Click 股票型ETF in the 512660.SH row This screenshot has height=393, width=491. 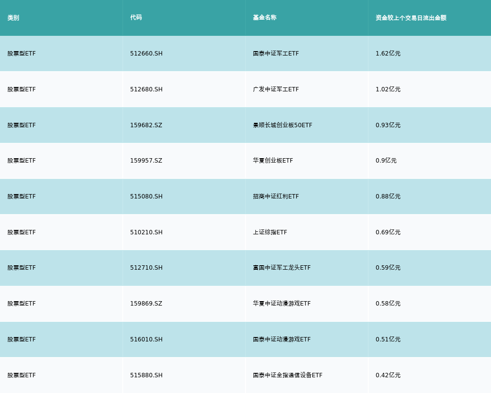(x=22, y=54)
